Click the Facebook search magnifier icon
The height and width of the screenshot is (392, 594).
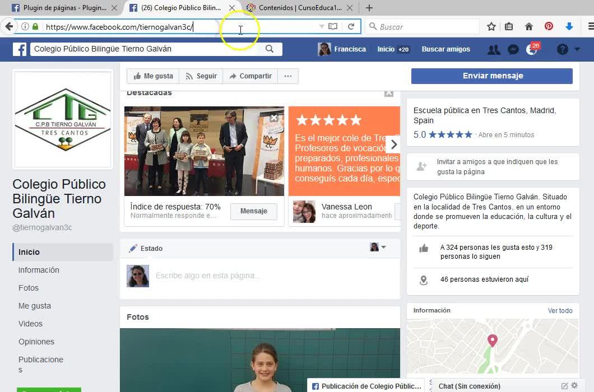270,49
